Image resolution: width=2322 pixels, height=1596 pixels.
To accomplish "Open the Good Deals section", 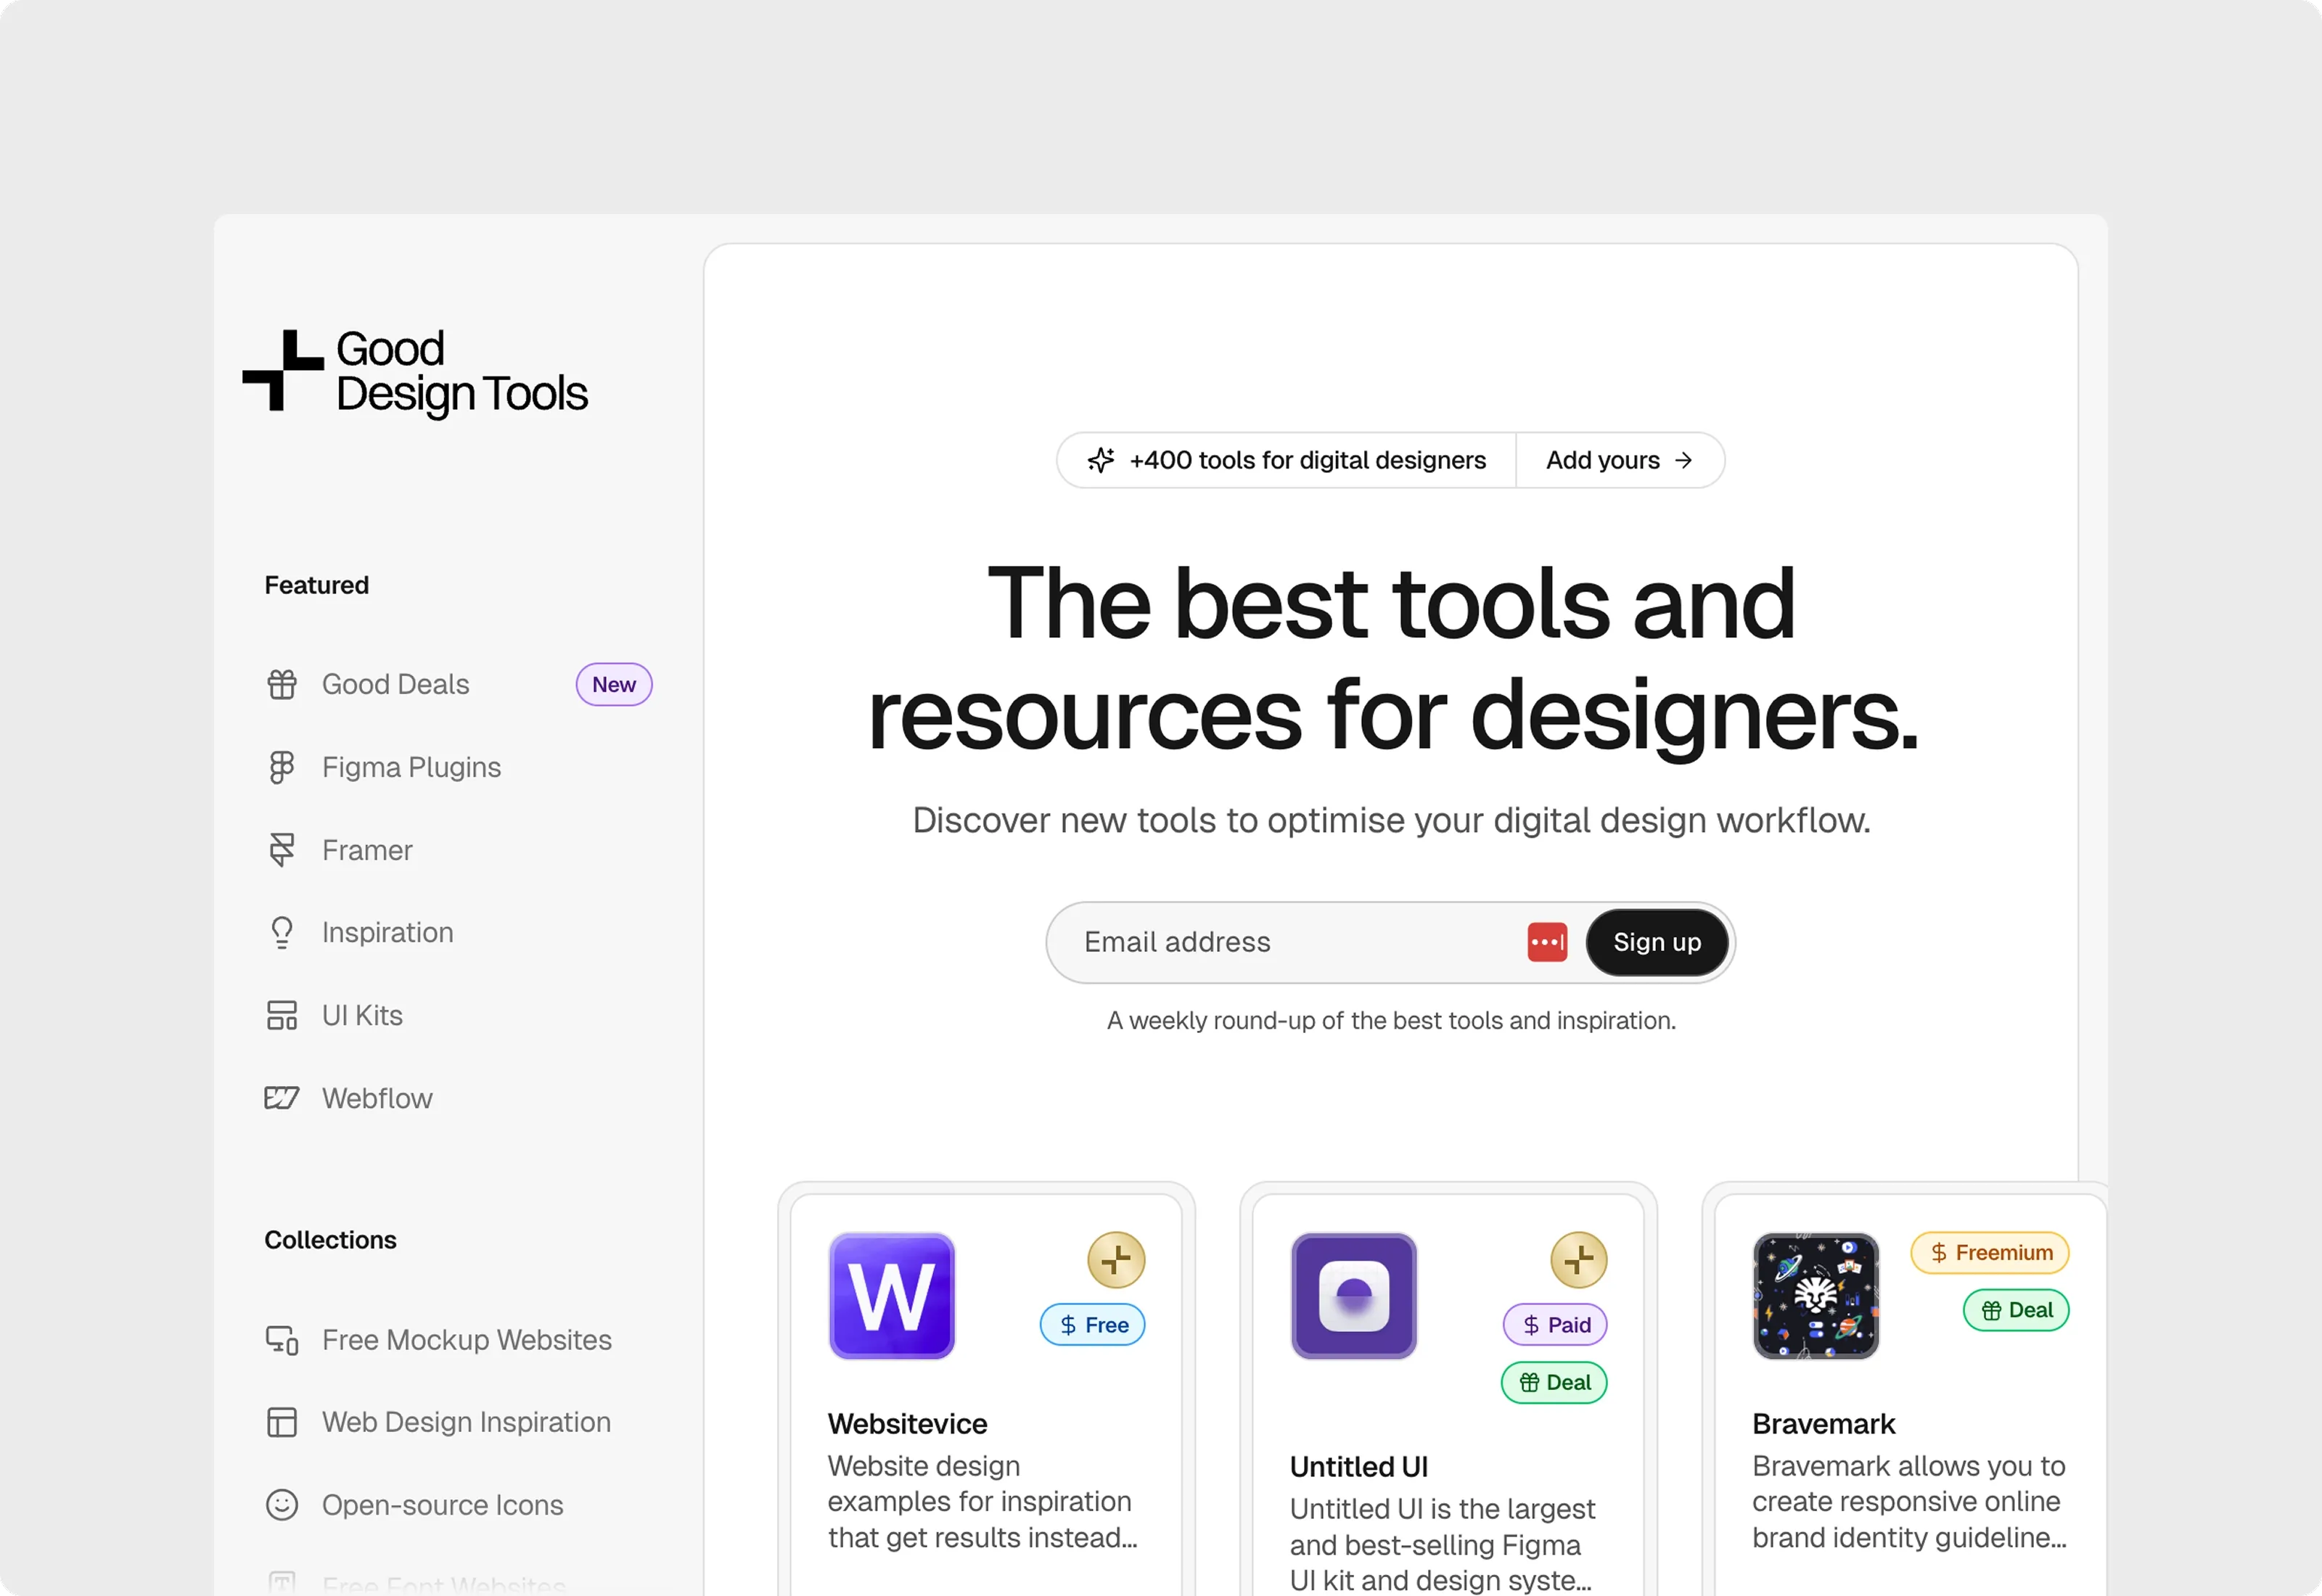I will pyautogui.click(x=396, y=684).
